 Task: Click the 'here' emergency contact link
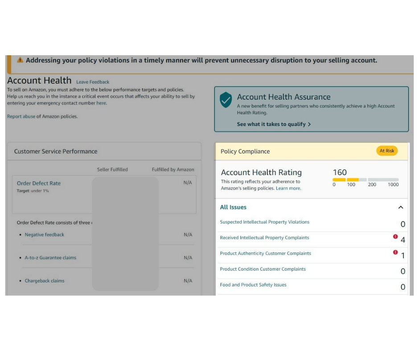coord(101,103)
